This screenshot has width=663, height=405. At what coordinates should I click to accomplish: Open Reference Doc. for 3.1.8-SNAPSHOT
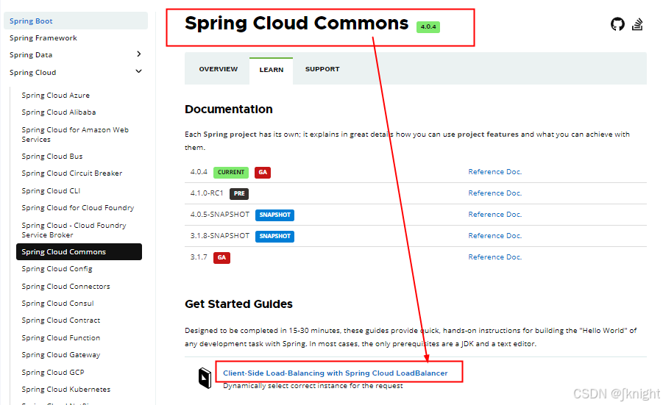tap(494, 236)
